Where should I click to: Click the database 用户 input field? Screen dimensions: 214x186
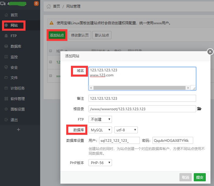click(x=119, y=140)
